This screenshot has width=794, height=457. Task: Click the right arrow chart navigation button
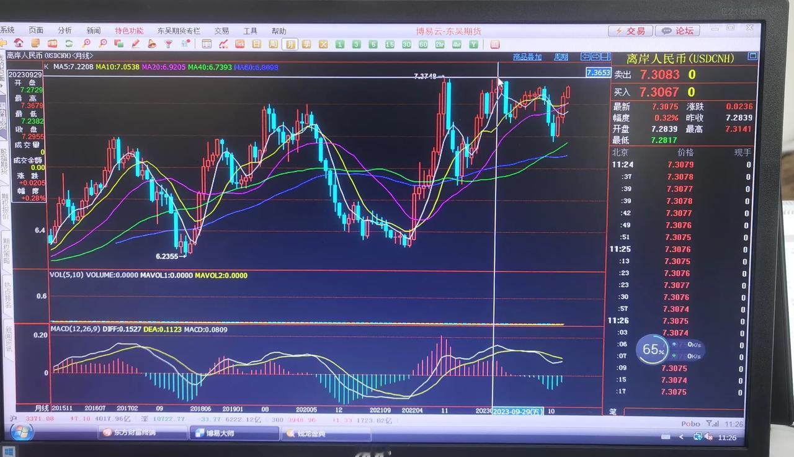point(595,56)
